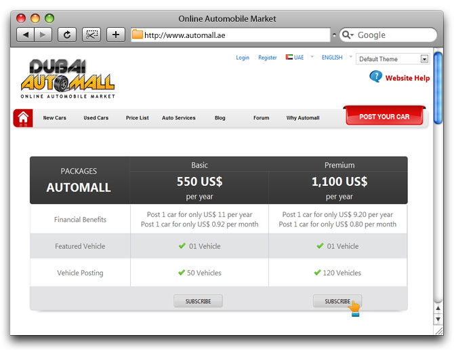Open the Auto Services menu item

179,118
